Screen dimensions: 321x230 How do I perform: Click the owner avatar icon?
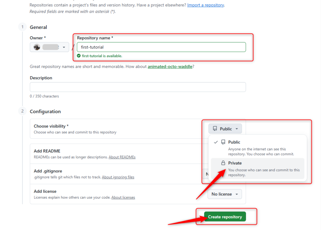37,47
